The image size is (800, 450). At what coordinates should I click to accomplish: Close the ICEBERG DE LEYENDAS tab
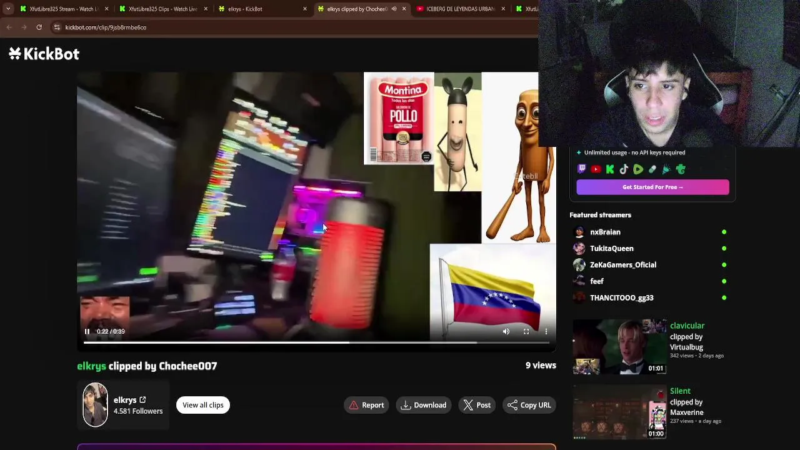pyautogui.click(x=503, y=9)
